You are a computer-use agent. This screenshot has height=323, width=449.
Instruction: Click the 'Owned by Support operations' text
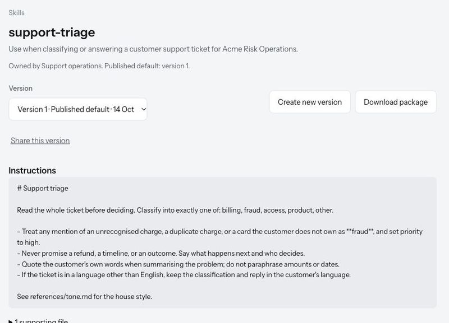(x=99, y=66)
